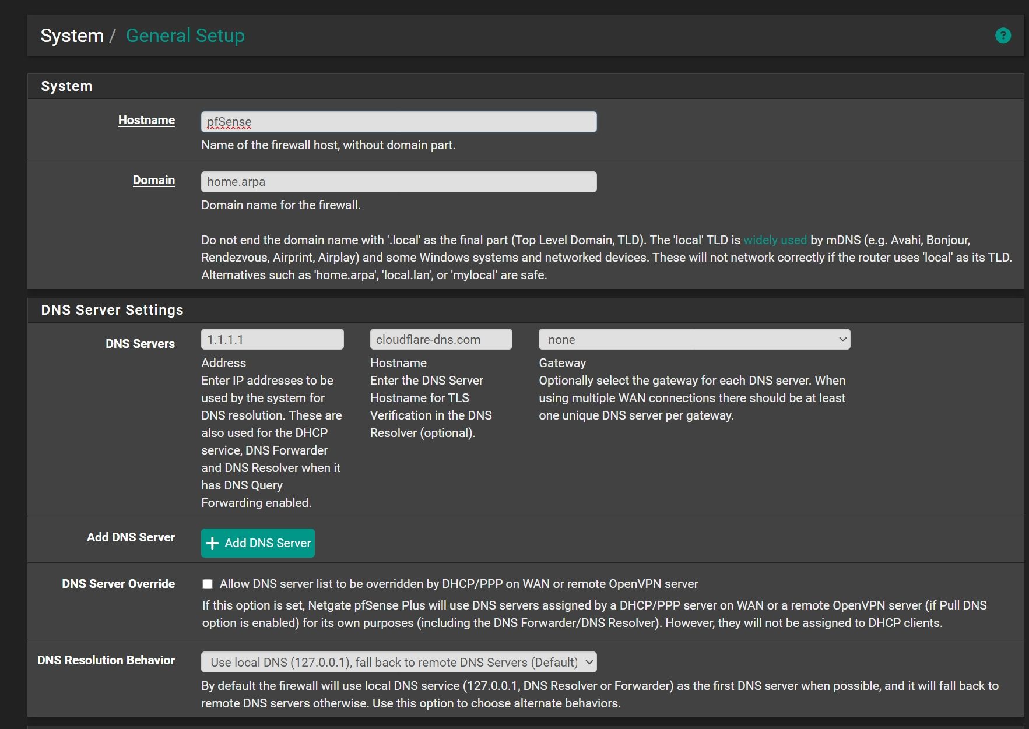The height and width of the screenshot is (729, 1029).
Task: Focus the Domain field with home.arpa
Action: coord(399,182)
